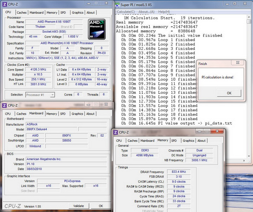Go to Mainboard tab in Memory CPU-Z window
This screenshot has height=212, width=253.
tap(147, 141)
